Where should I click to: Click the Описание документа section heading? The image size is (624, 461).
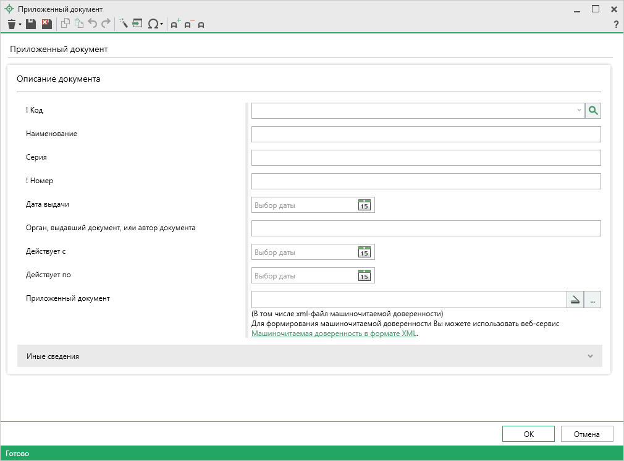click(59, 79)
